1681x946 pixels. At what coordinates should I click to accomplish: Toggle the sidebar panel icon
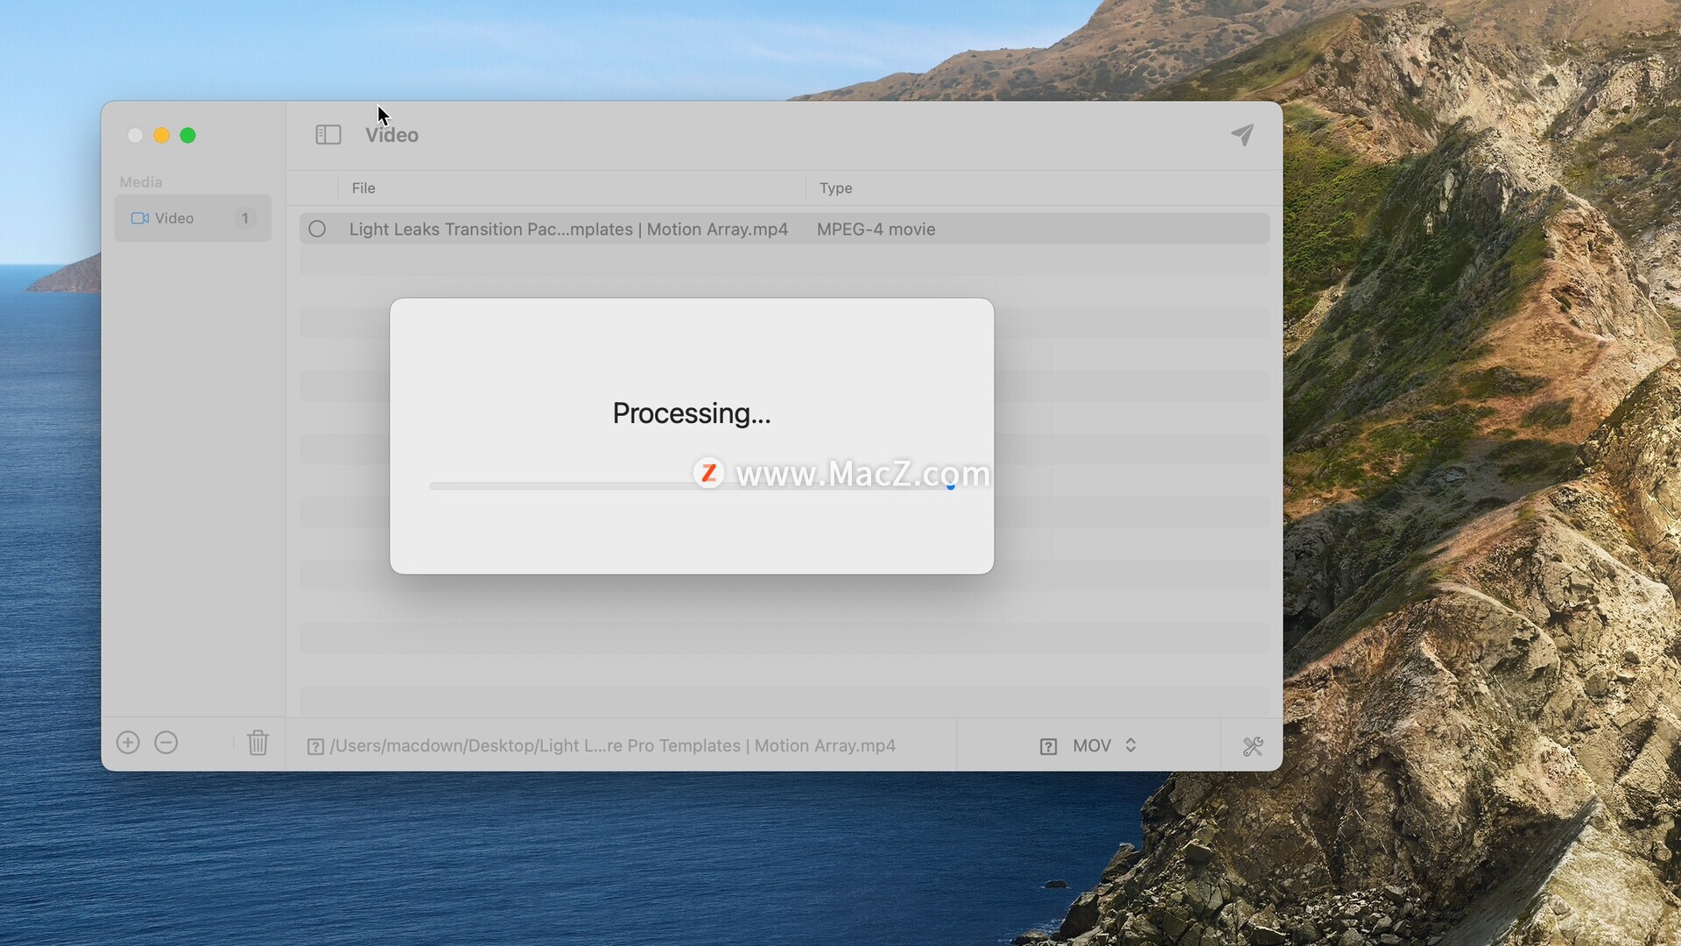[328, 135]
